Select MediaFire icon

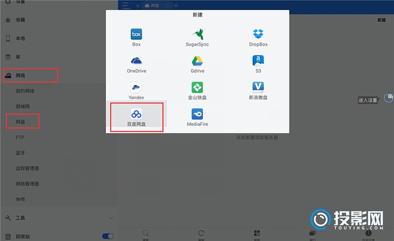(x=197, y=114)
